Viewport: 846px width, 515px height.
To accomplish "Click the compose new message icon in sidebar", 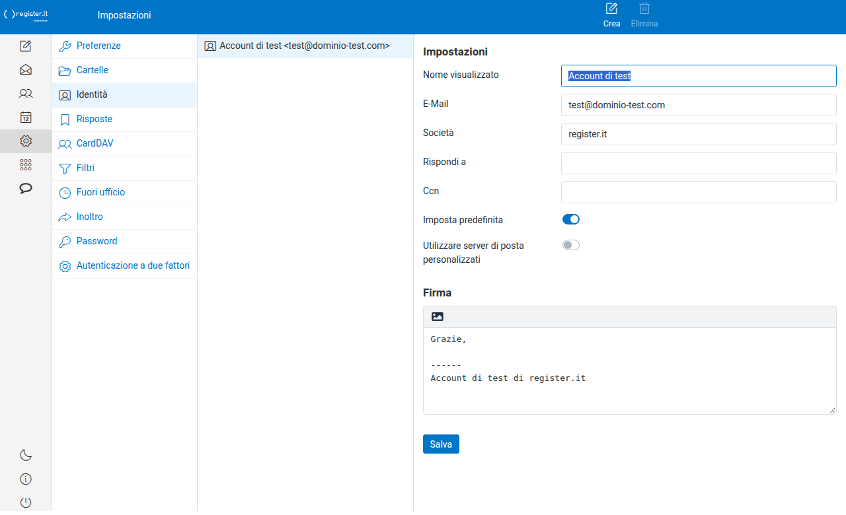I will pyautogui.click(x=26, y=46).
